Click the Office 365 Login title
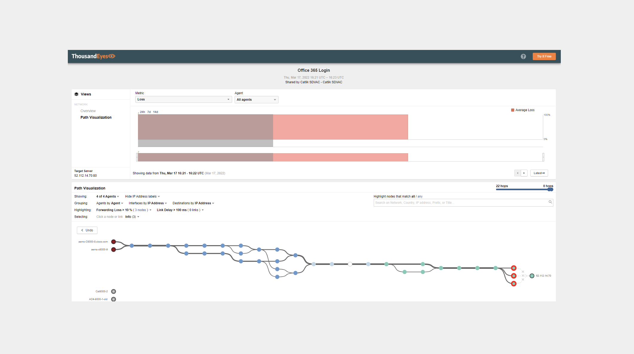This screenshot has height=354, width=634. 314,70
